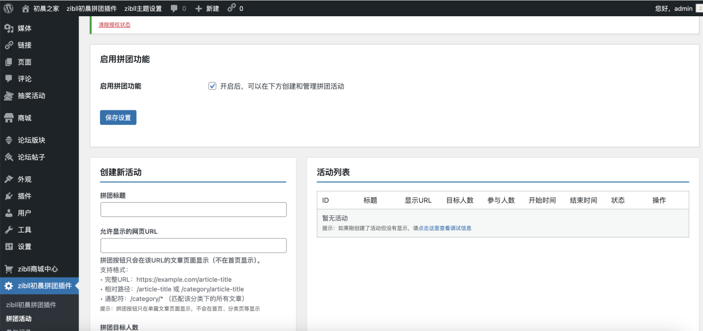Open the 商城 store menu

click(24, 118)
